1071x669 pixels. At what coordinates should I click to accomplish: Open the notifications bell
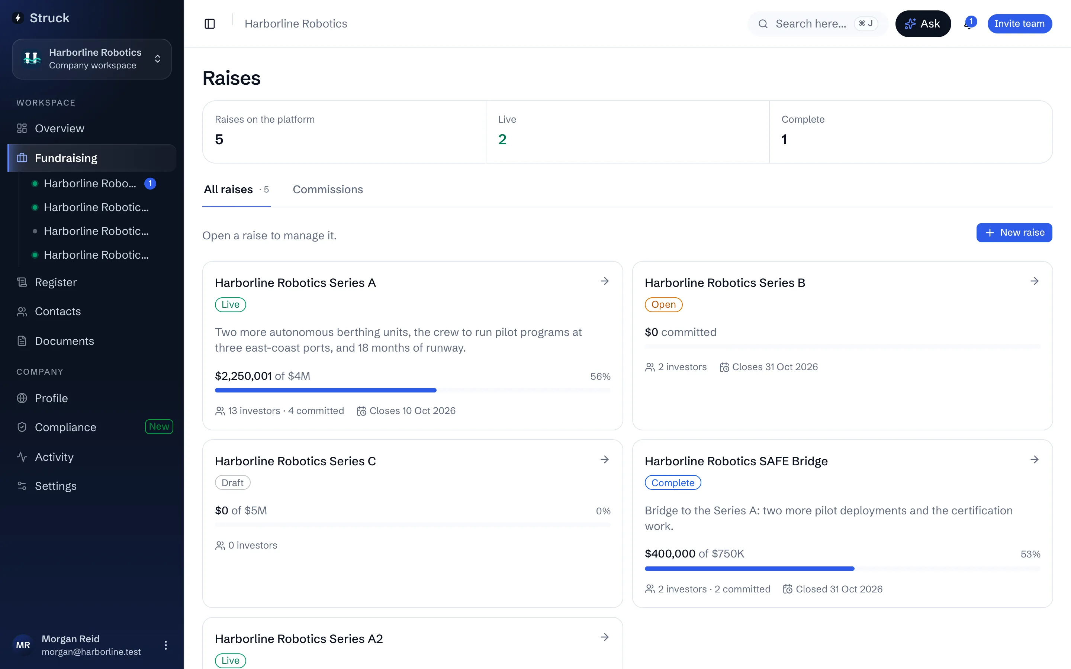tap(968, 24)
